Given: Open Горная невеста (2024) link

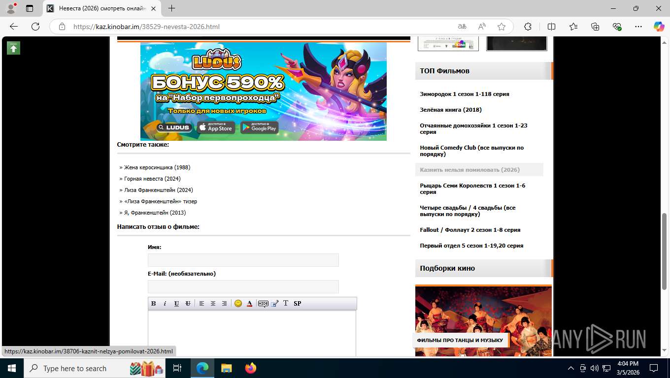Looking at the screenshot, I should point(152,179).
